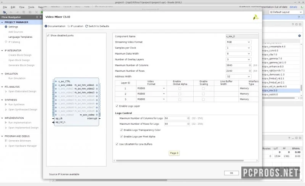Open Streaming Video Format dropdown

click(239, 42)
